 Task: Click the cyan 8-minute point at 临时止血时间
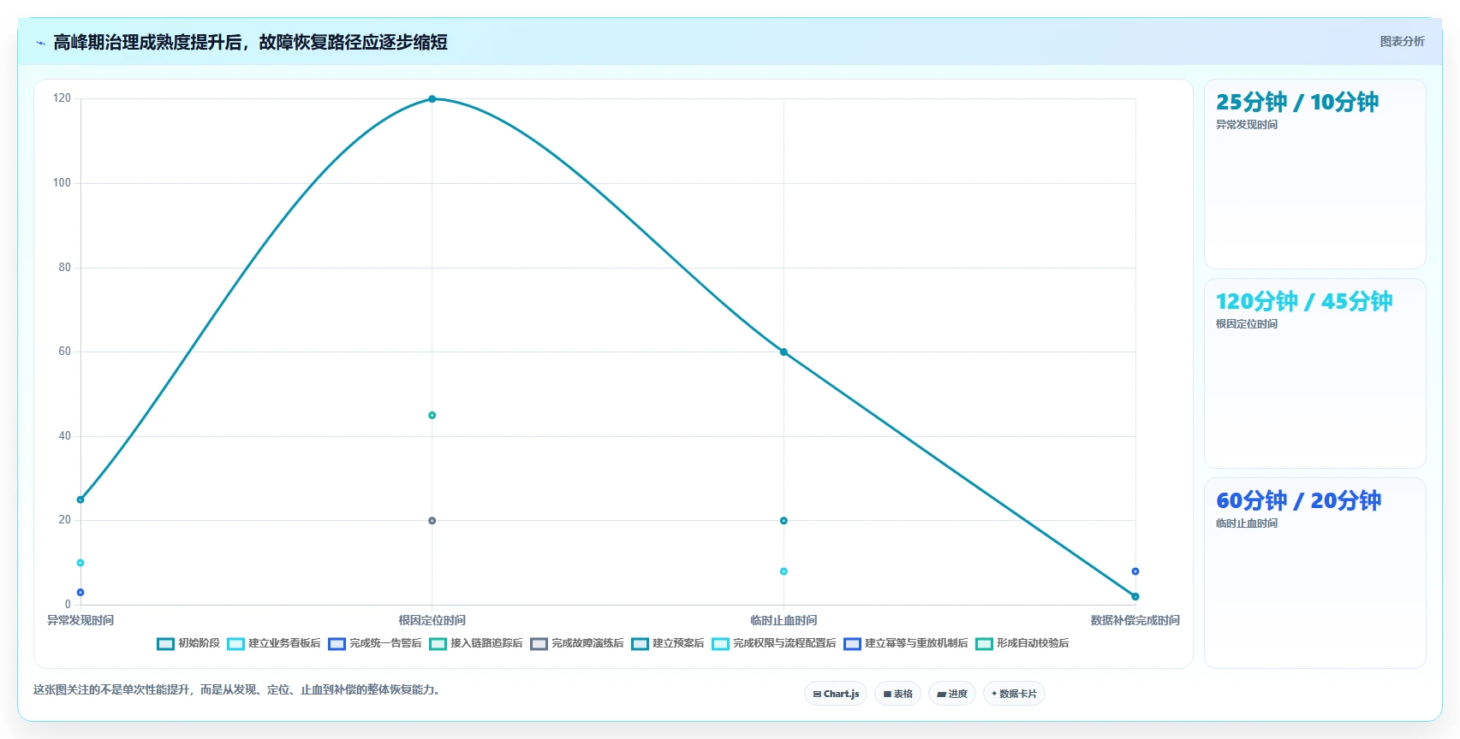coord(784,571)
